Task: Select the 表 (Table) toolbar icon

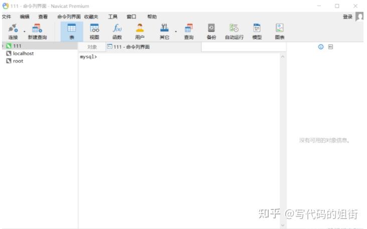Action: (72, 32)
